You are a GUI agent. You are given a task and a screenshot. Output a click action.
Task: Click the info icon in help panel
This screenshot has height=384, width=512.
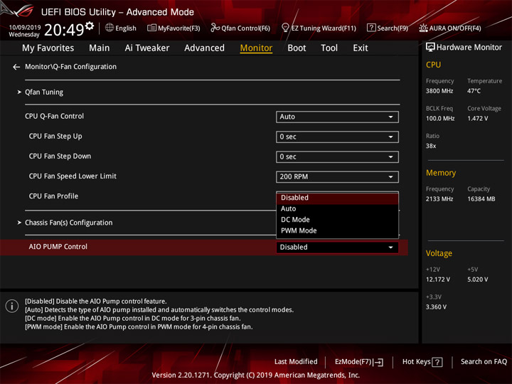[x=12, y=306]
